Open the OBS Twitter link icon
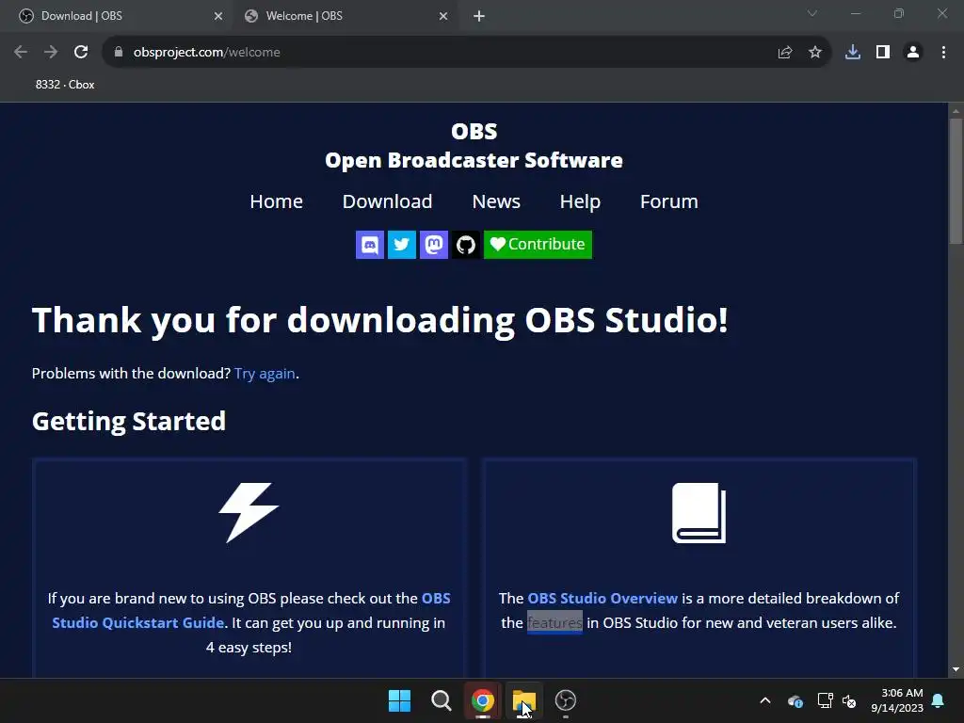Viewport: 964px width, 723px height. click(401, 245)
